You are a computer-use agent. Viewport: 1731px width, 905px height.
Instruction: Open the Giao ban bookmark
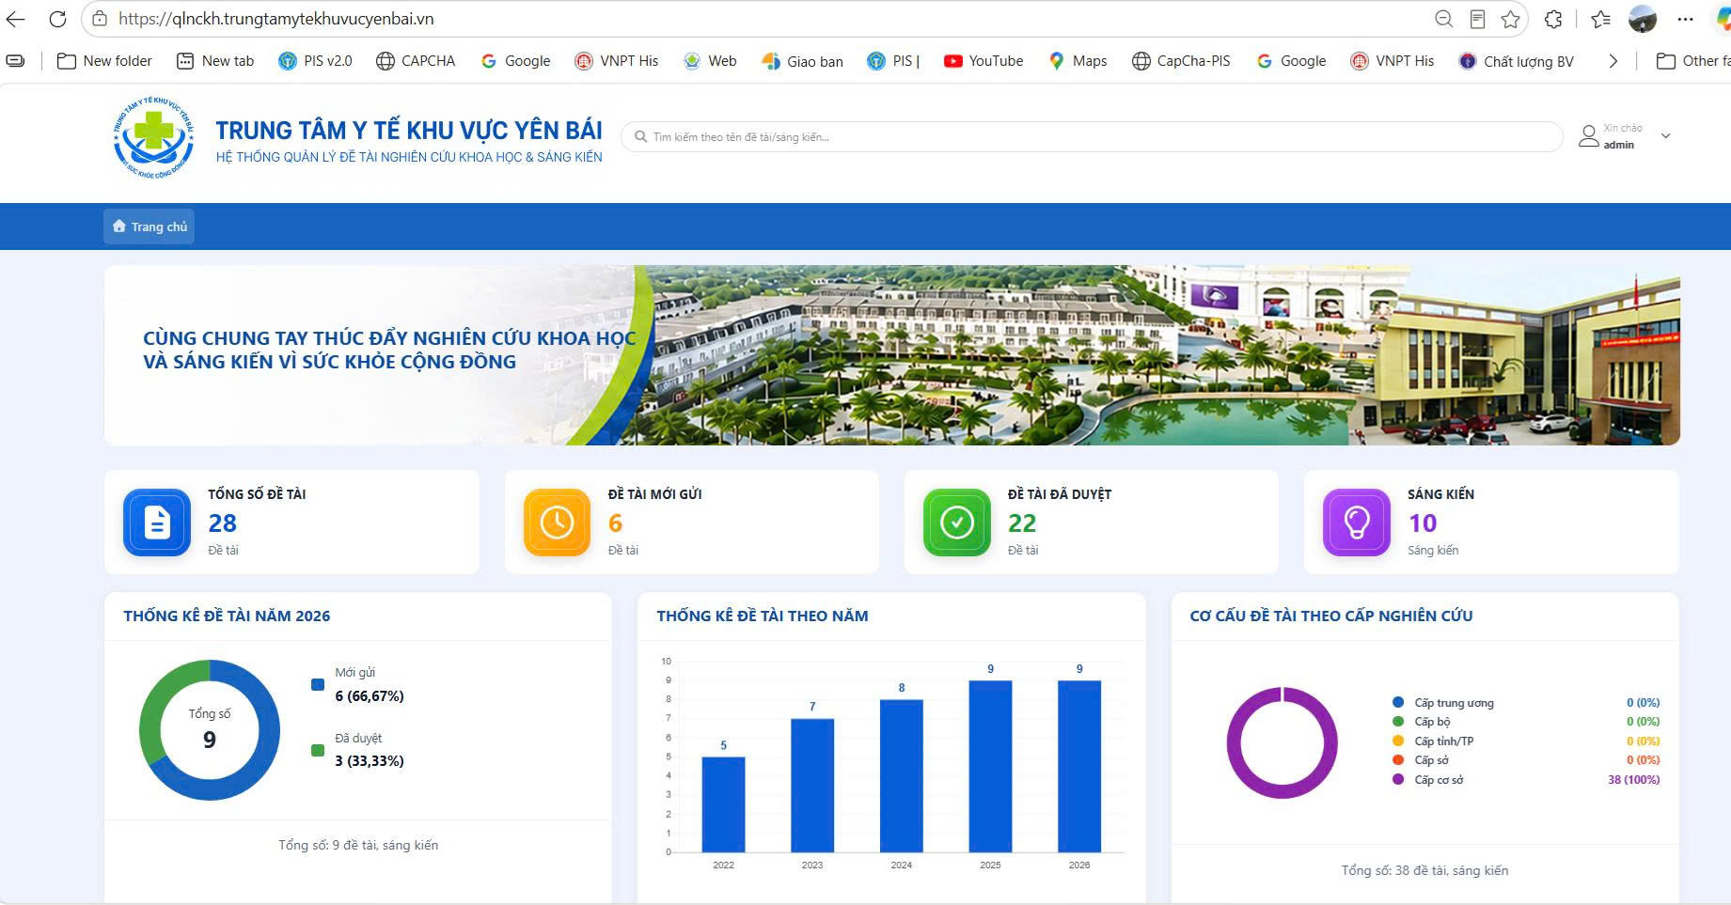pos(802,61)
